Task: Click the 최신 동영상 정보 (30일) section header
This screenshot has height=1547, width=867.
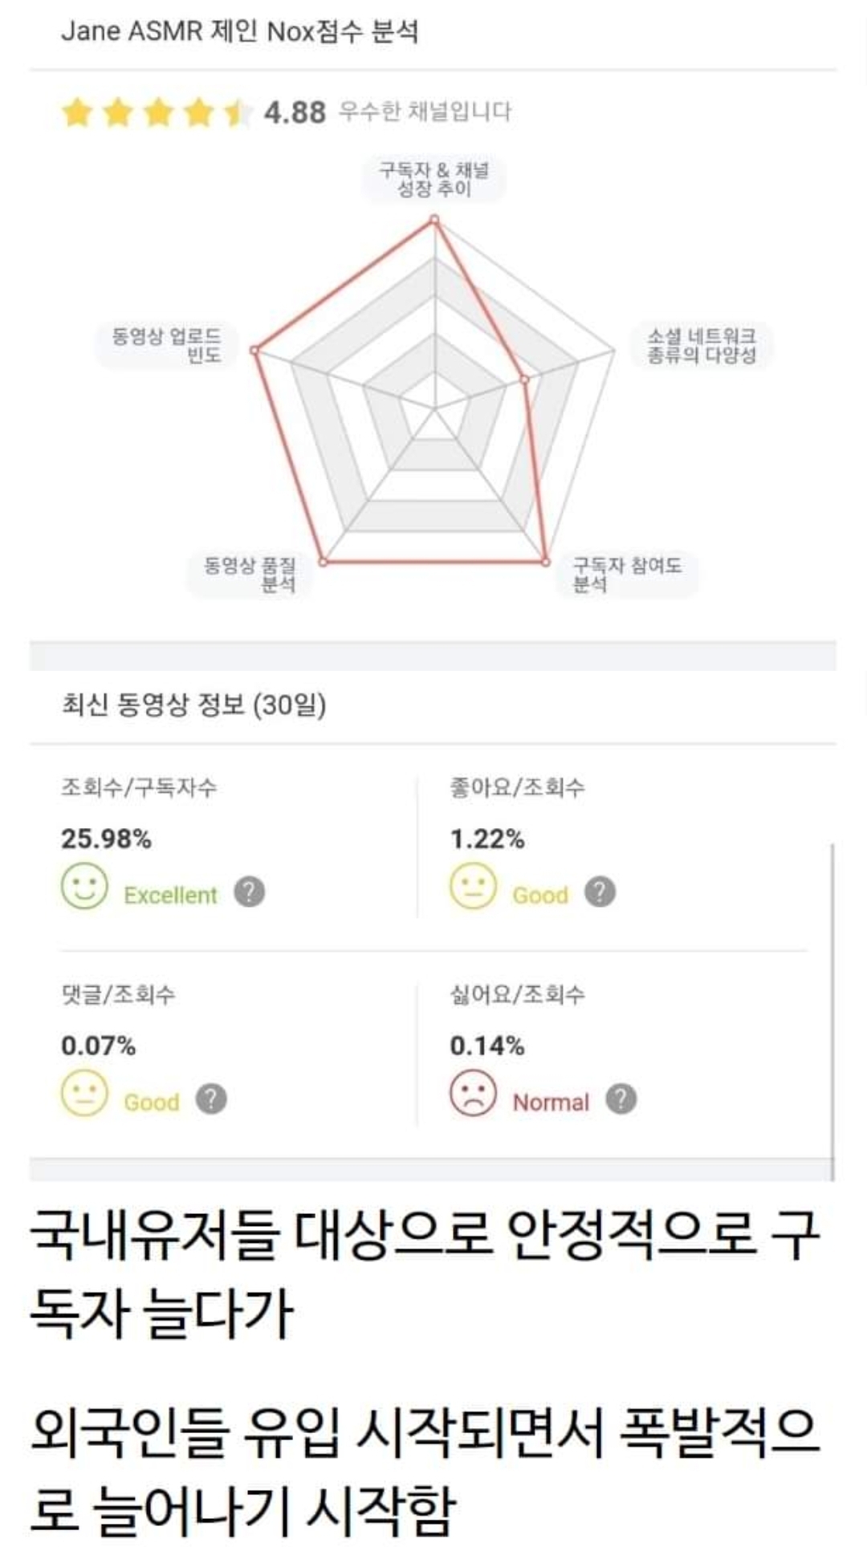Action: (193, 705)
